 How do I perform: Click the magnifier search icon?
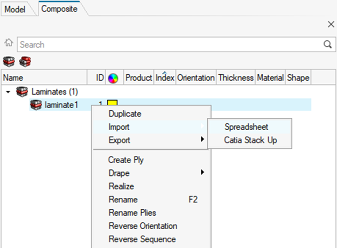[x=327, y=45]
